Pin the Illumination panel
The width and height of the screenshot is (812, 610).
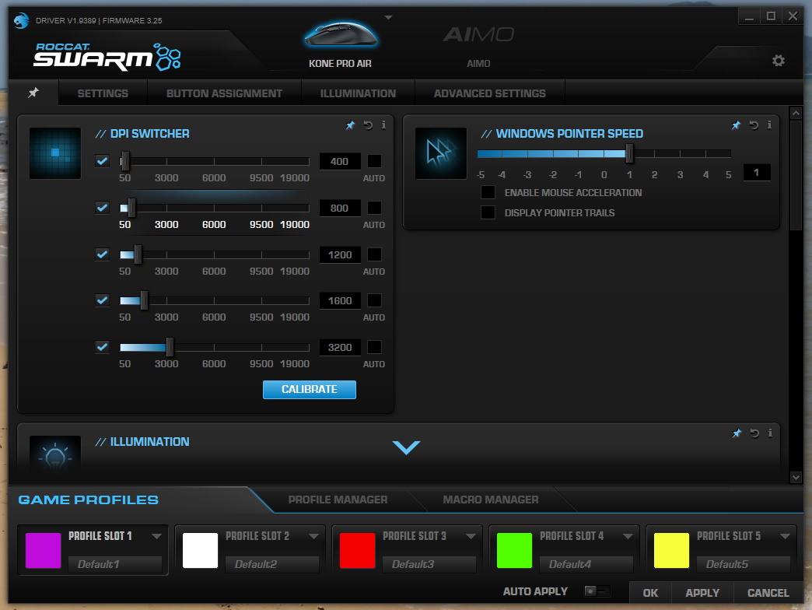(737, 433)
